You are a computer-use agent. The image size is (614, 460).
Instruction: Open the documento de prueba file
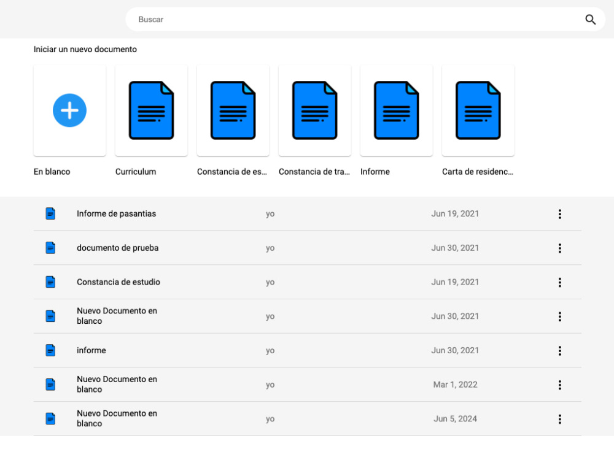click(x=117, y=248)
